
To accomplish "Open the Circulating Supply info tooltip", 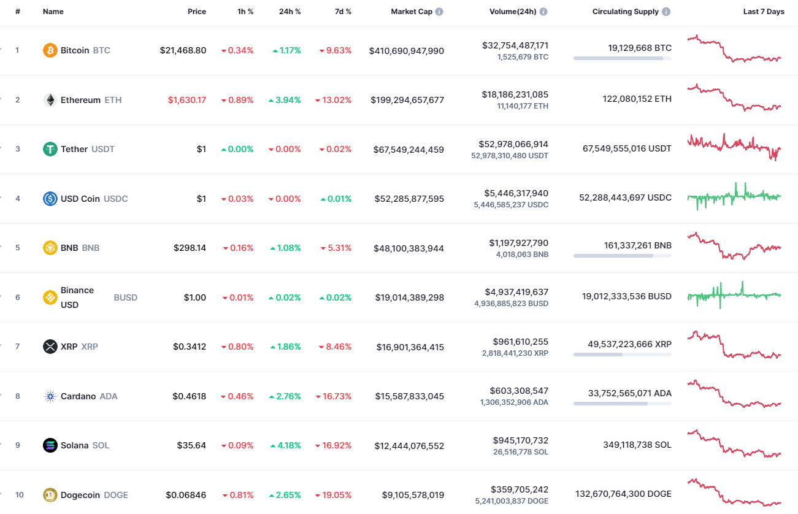I will (x=666, y=11).
